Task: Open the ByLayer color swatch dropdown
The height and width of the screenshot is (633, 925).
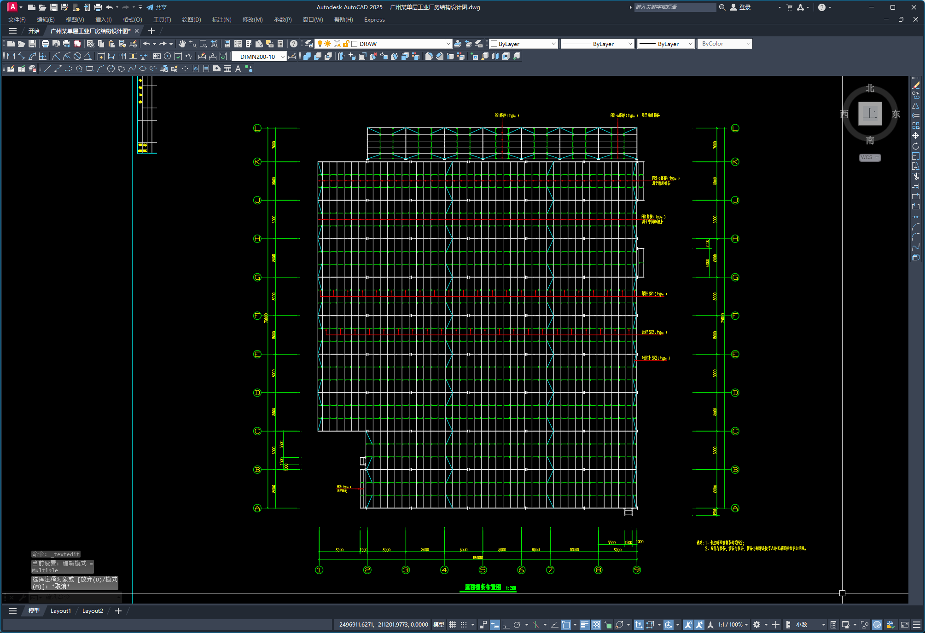Action: pyautogui.click(x=553, y=44)
